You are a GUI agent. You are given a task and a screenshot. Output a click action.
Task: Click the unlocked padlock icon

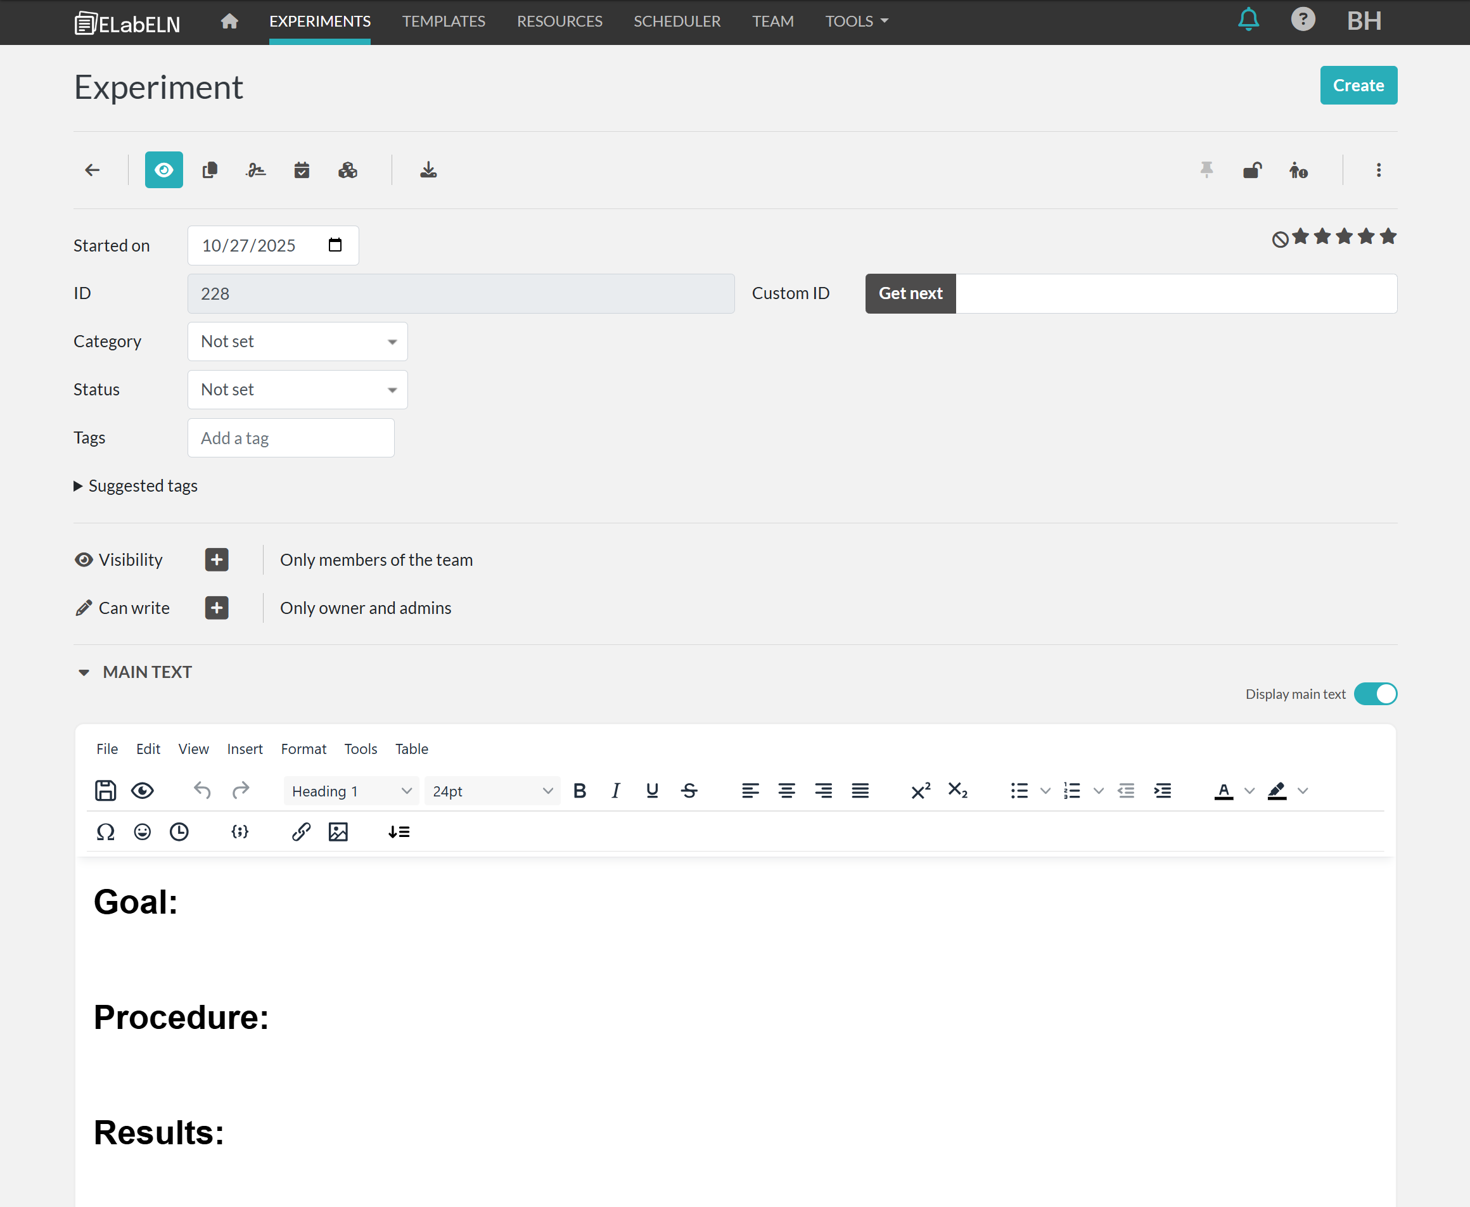coord(1252,170)
